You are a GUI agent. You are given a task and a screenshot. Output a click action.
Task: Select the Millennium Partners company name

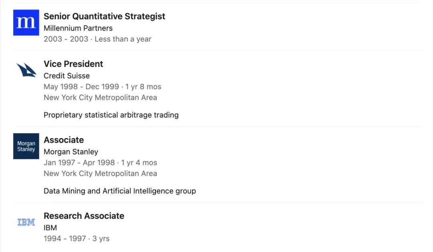point(78,28)
